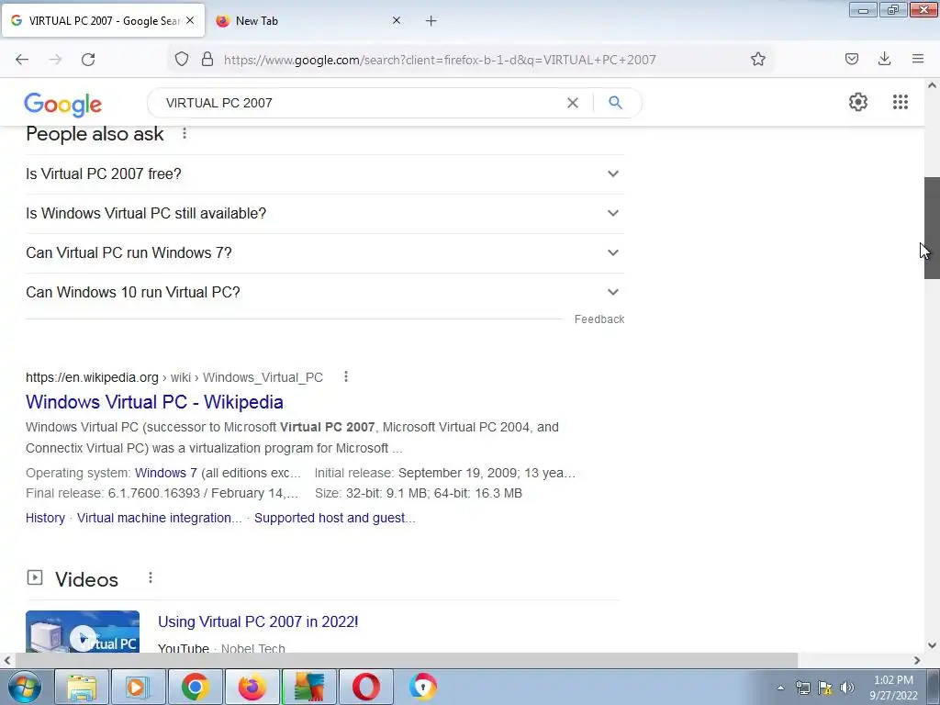Open the Google apps grid

900,102
